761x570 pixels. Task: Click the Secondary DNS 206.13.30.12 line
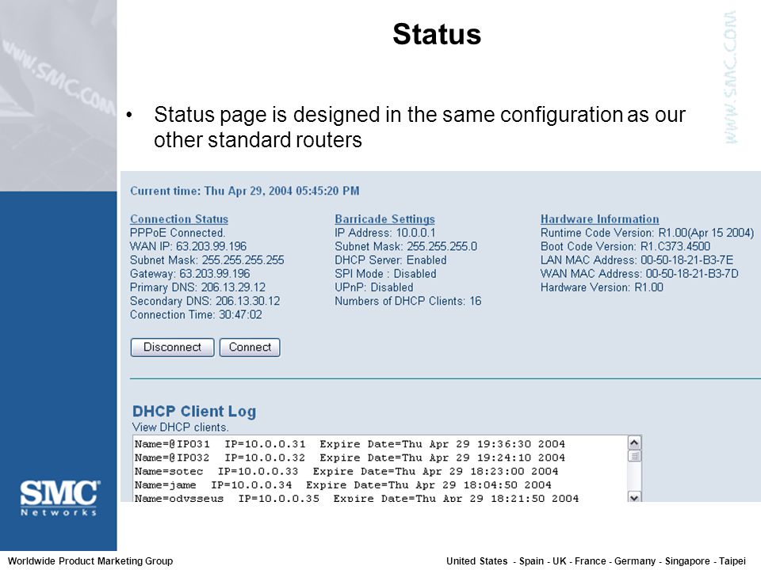[x=205, y=301]
